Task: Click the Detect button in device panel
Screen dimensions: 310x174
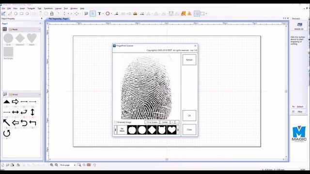Action: click(x=299, y=107)
